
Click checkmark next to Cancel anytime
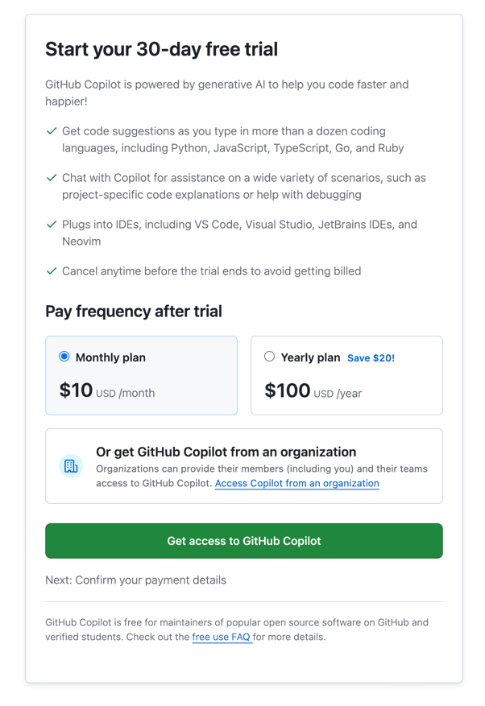tap(52, 271)
